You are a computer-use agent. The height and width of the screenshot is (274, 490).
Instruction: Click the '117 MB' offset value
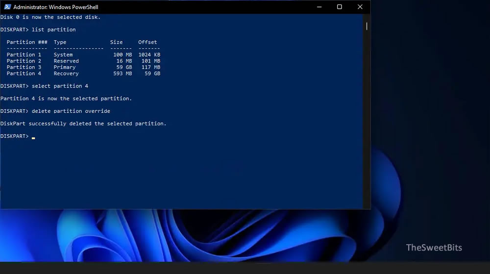[x=150, y=67]
